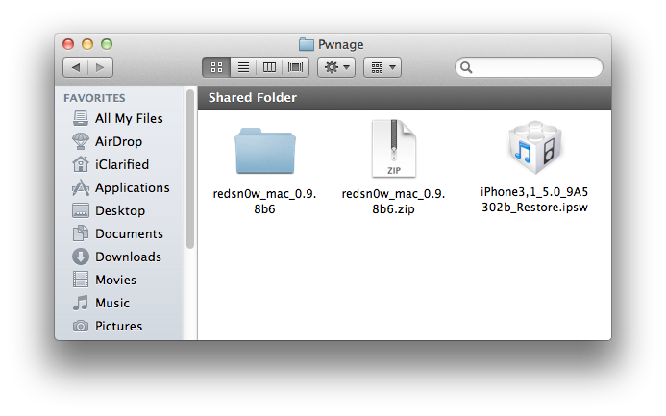Open the Action gear dropdown menu
The height and width of the screenshot is (416, 666).
[x=336, y=67]
